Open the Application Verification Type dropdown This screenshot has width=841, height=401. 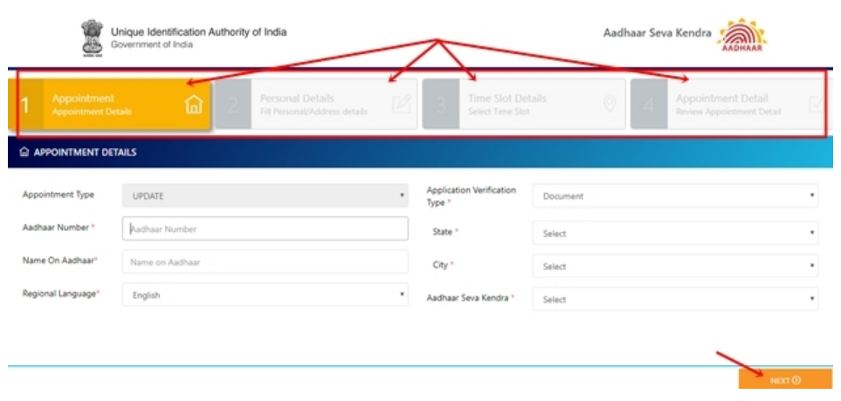pyautogui.click(x=674, y=196)
